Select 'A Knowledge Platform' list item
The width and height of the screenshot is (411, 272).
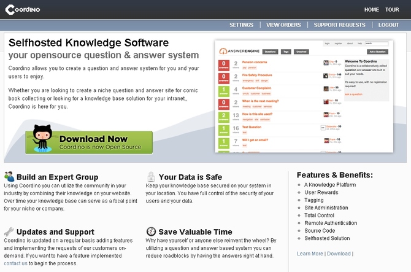(x=330, y=185)
